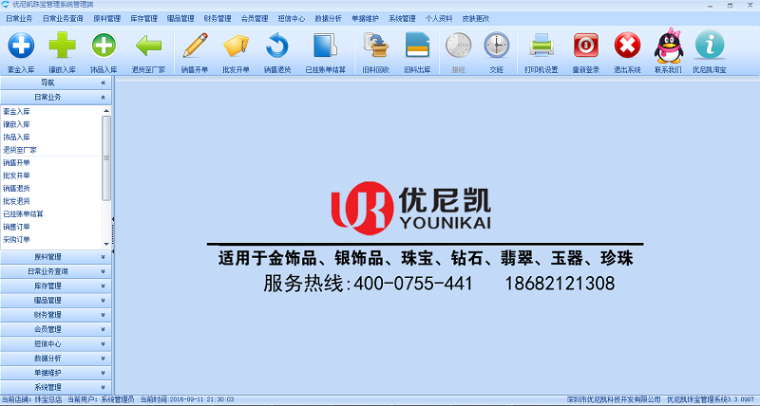Select 销售开单 in the navigation list
This screenshot has height=406, width=760.
click(16, 162)
